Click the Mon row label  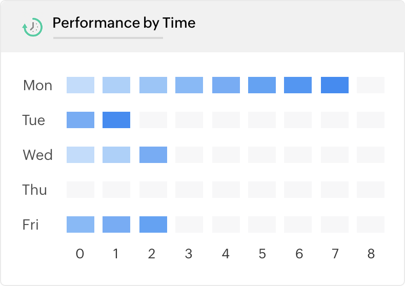point(37,86)
